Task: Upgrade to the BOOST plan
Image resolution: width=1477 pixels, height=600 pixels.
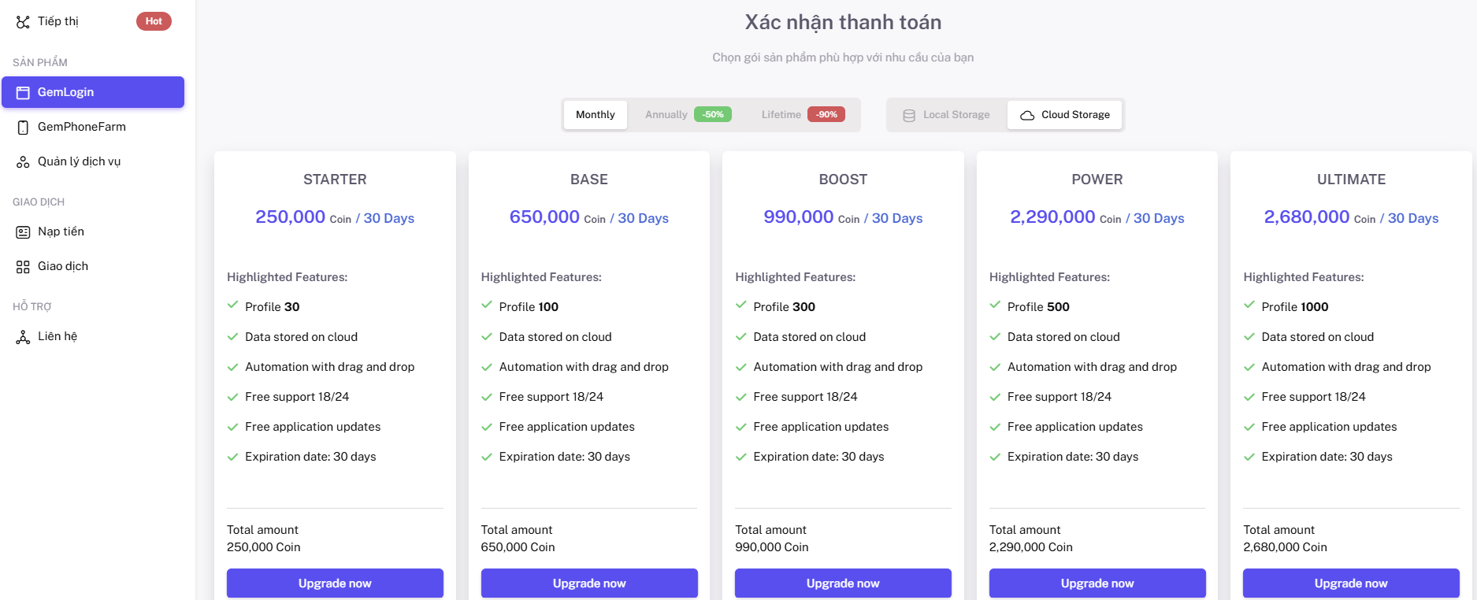Action: (843, 583)
